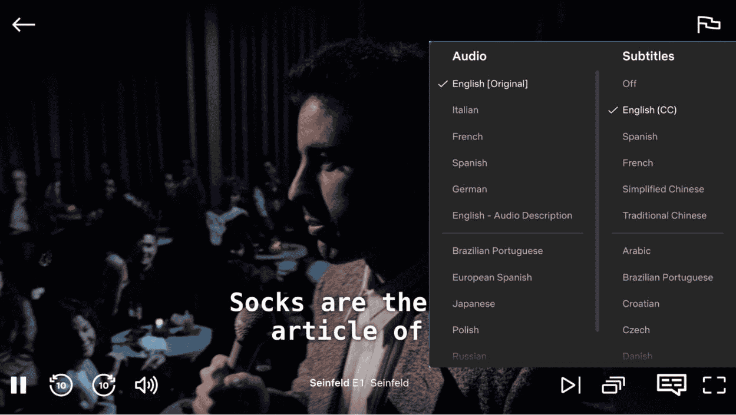736x415 pixels.
Task: Set subtitles to French
Action: [x=638, y=163]
